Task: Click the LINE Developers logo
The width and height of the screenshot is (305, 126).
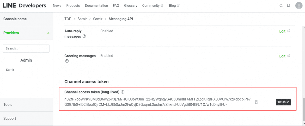Action: pos(24,5)
